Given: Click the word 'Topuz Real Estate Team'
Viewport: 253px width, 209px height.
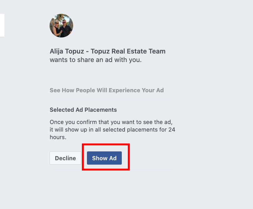Looking at the screenshot, I should (x=128, y=51).
